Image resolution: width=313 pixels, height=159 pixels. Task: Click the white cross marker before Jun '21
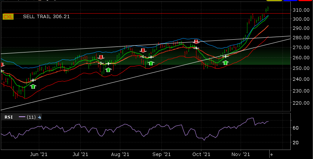[x=33, y=80]
